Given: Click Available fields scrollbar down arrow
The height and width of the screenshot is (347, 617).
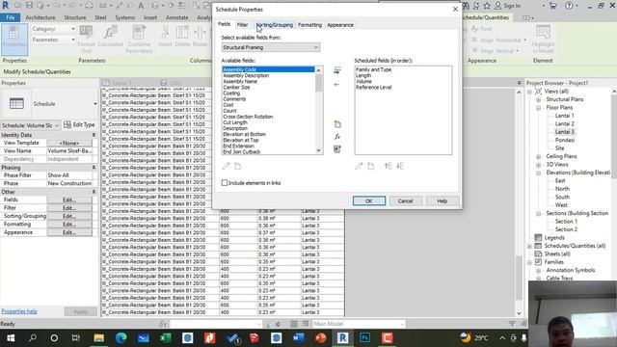Looking at the screenshot, I should [x=318, y=150].
